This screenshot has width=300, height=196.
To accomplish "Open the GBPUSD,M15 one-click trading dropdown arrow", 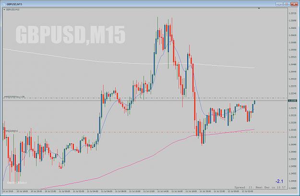I will 4,10.
